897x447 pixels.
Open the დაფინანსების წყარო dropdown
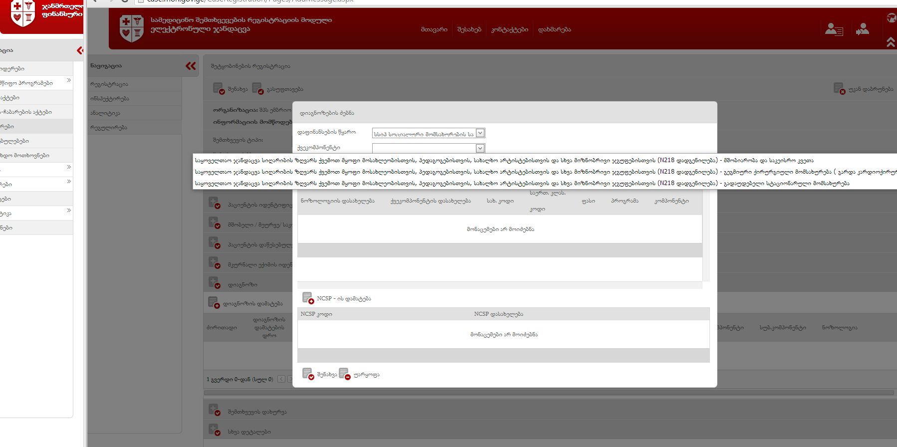[x=480, y=133]
